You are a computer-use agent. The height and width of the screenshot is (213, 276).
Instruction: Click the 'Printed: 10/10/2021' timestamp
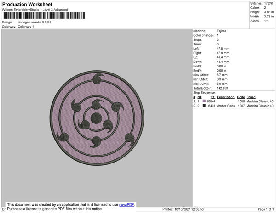coord(183,209)
